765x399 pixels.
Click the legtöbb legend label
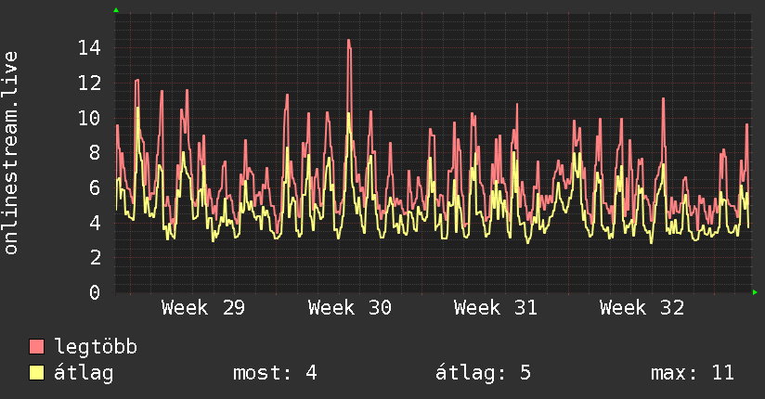click(x=96, y=346)
